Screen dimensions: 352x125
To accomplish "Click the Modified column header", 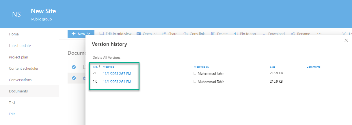I will (109, 67).
